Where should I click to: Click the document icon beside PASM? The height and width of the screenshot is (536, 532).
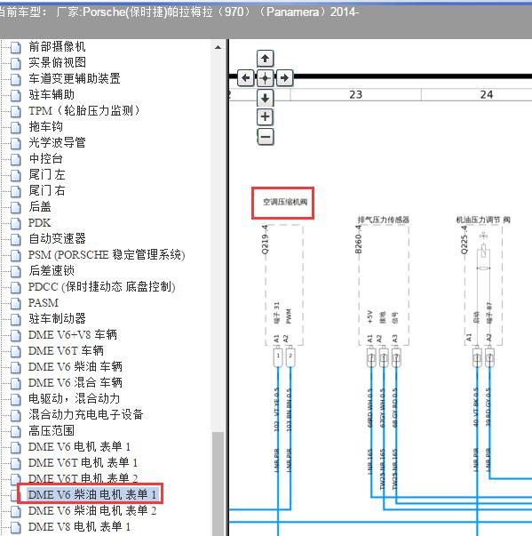15,303
